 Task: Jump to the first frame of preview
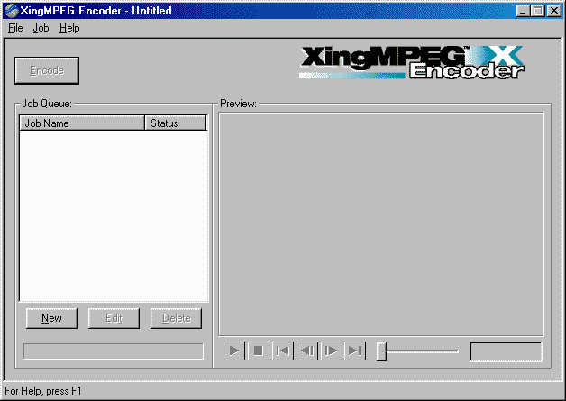click(x=282, y=351)
